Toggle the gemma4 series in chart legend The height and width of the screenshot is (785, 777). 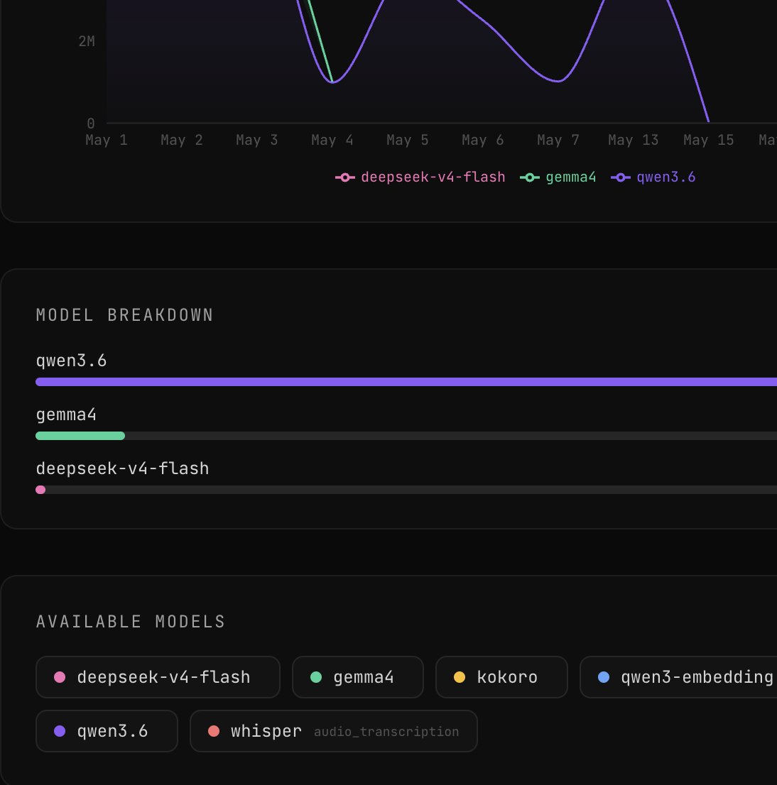(558, 177)
